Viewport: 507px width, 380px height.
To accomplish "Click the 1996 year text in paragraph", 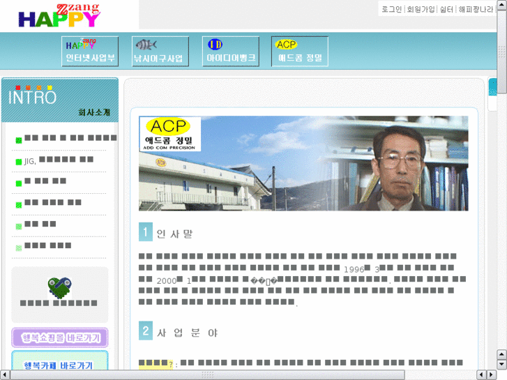I will (x=354, y=269).
